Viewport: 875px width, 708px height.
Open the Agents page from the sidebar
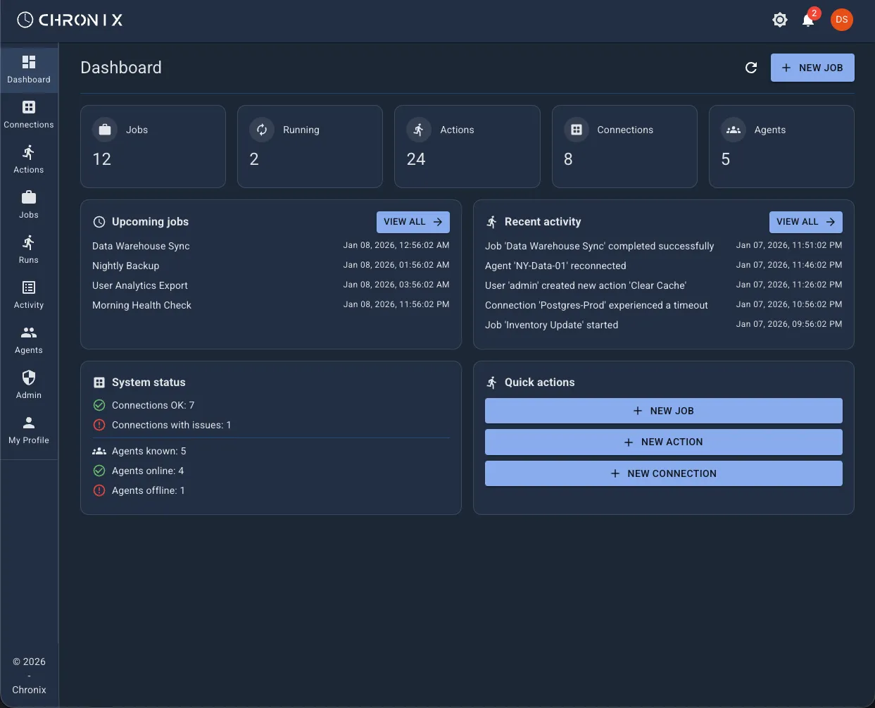point(28,340)
